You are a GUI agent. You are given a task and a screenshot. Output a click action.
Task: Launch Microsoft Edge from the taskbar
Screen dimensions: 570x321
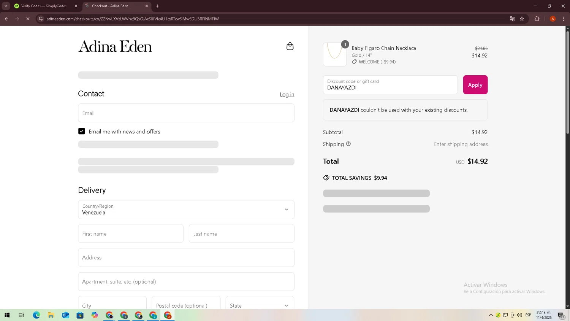pos(36,315)
